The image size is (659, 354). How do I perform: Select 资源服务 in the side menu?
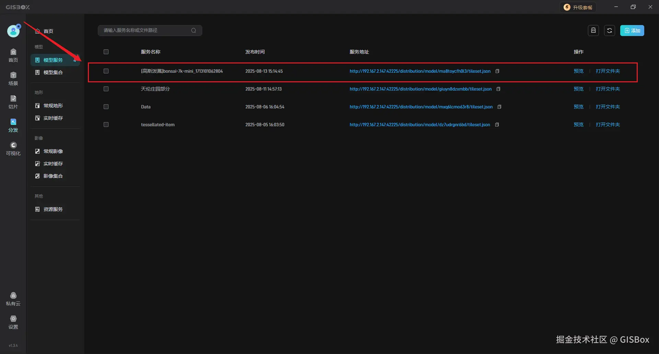[55, 209]
